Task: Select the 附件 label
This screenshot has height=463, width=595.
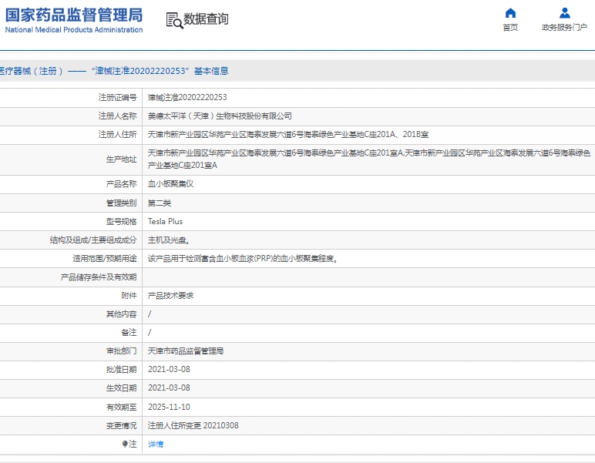Action: (129, 295)
